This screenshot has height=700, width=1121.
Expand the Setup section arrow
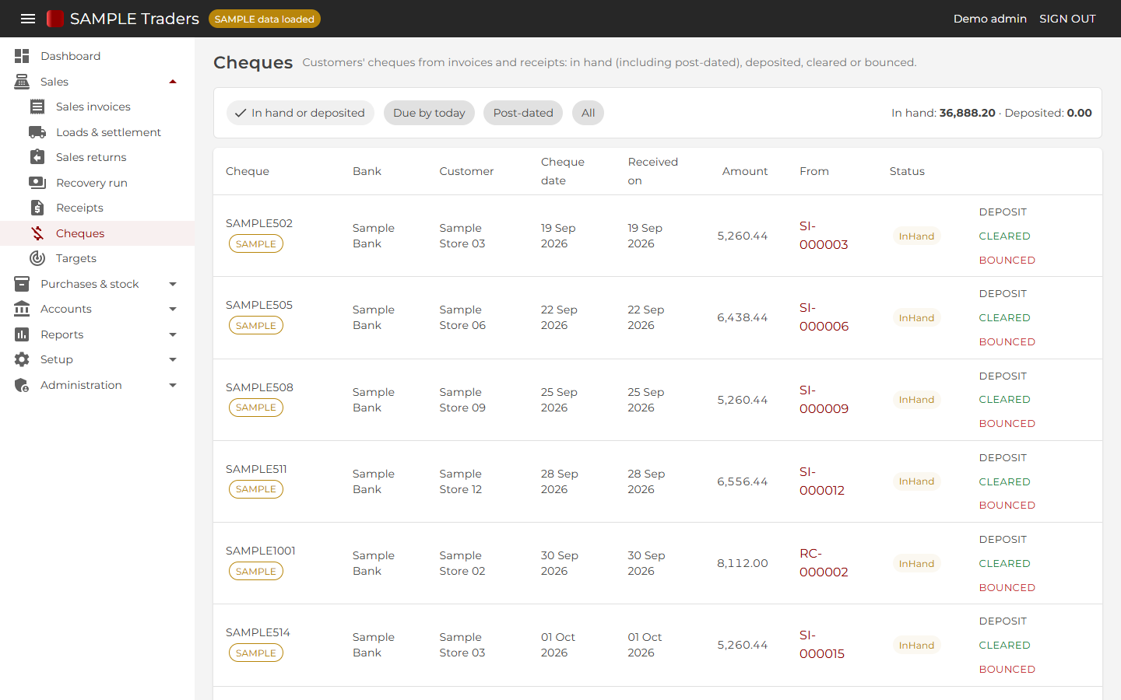173,359
